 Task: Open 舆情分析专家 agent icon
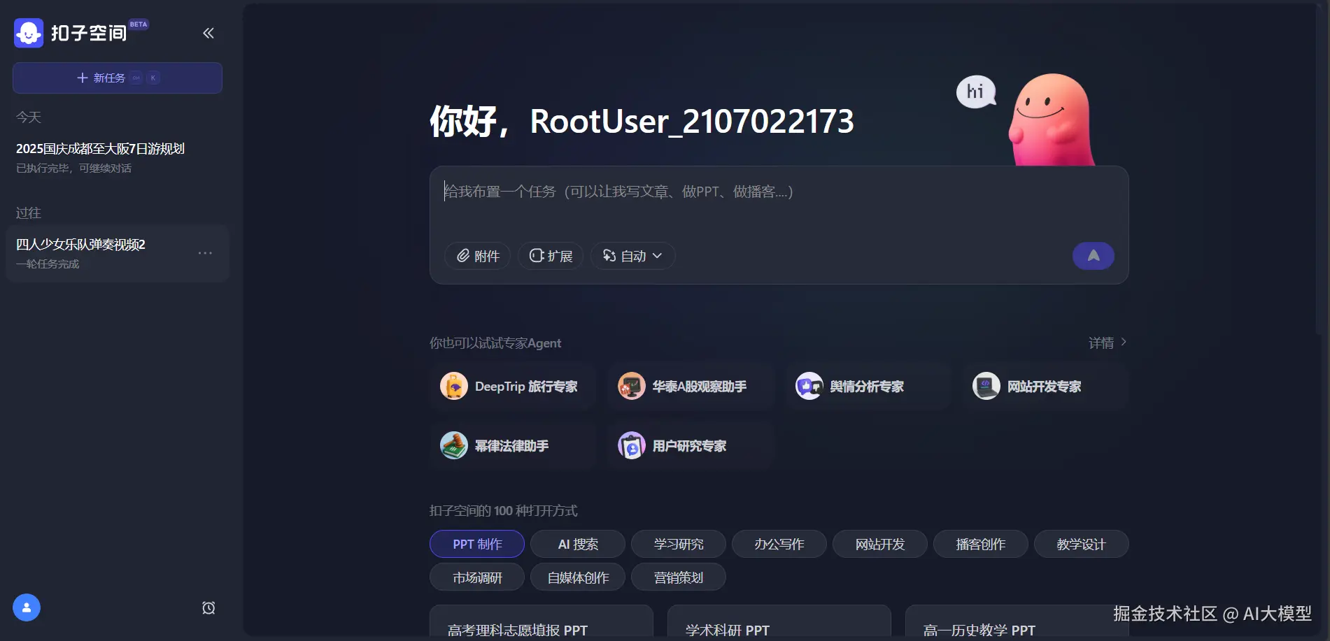click(809, 386)
